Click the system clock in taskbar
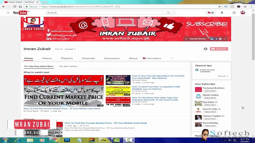Viewport: 255px width, 143px height. [x=245, y=140]
